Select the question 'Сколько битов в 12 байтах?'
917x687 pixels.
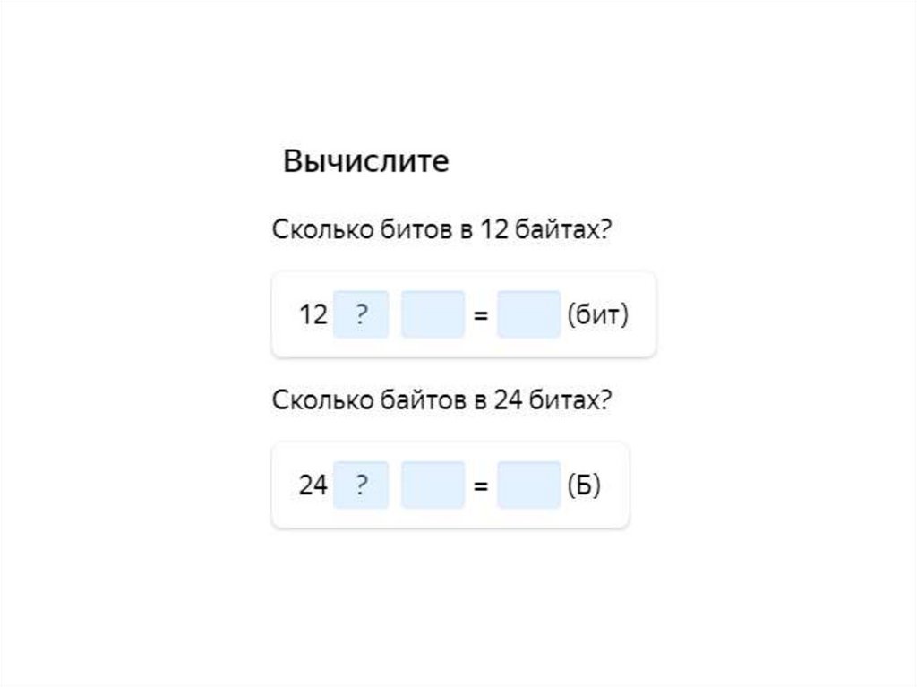(441, 229)
